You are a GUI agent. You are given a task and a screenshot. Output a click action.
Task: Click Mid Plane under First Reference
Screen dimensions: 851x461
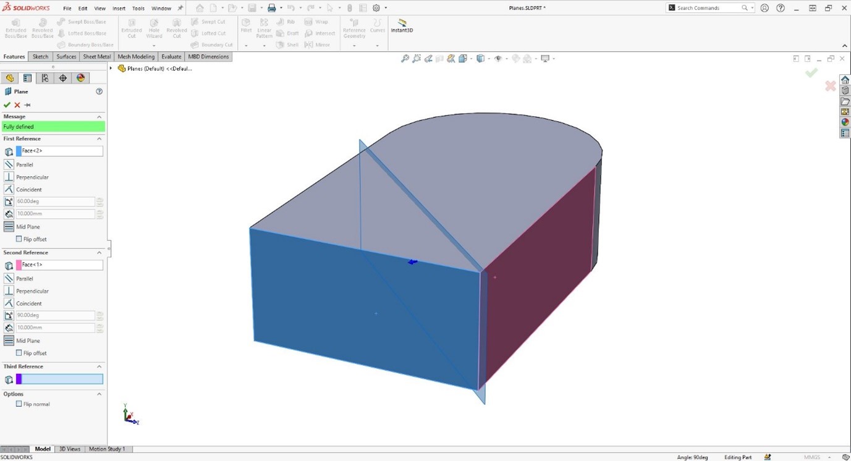tap(28, 227)
